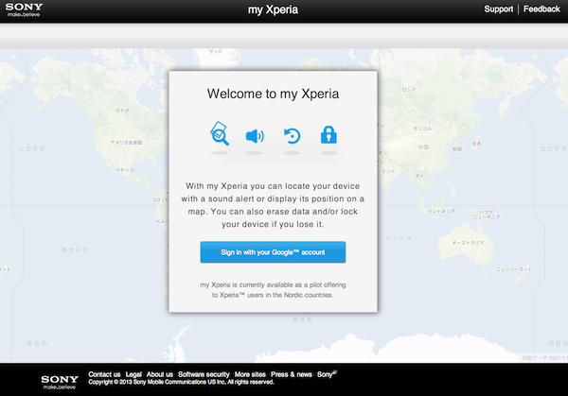Click the description paragraph about locating device

point(273,205)
